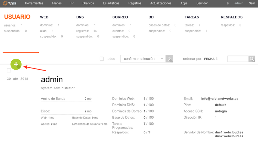Viewport: 258px width, 144px height.
Task: Switch to USUARIO tab
Action: [17, 17]
